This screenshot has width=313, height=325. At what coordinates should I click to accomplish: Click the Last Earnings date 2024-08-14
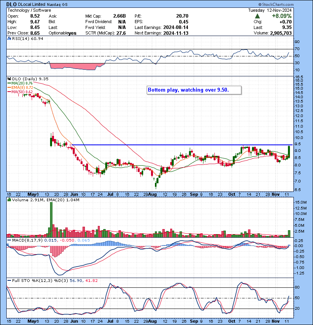(176, 27)
